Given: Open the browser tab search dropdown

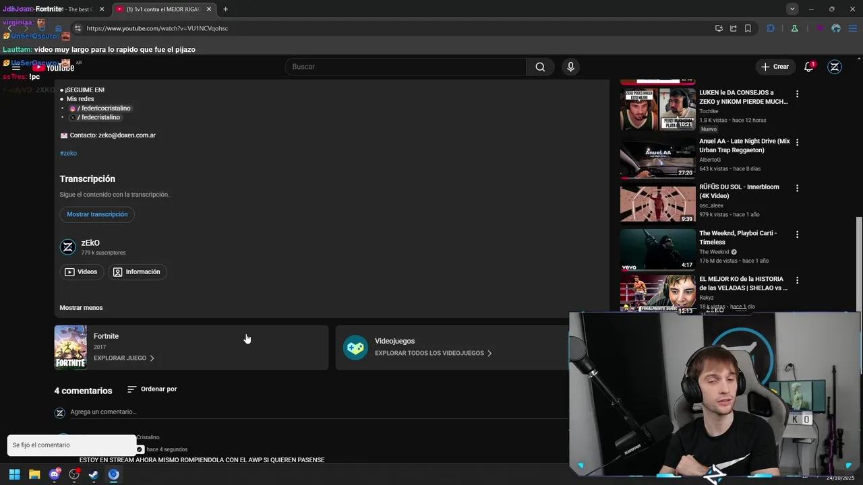Looking at the screenshot, I should click(x=792, y=9).
